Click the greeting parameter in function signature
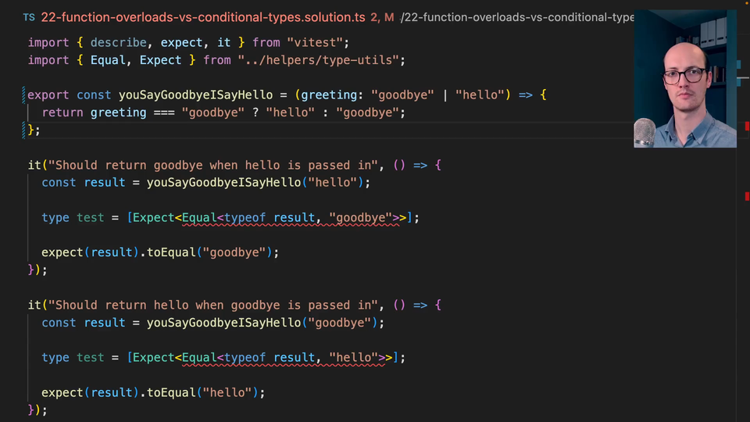The height and width of the screenshot is (422, 750). point(329,95)
